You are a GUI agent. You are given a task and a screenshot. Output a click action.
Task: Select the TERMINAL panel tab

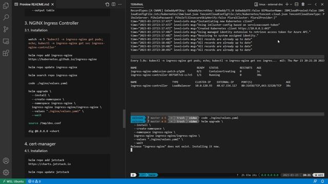137,5
